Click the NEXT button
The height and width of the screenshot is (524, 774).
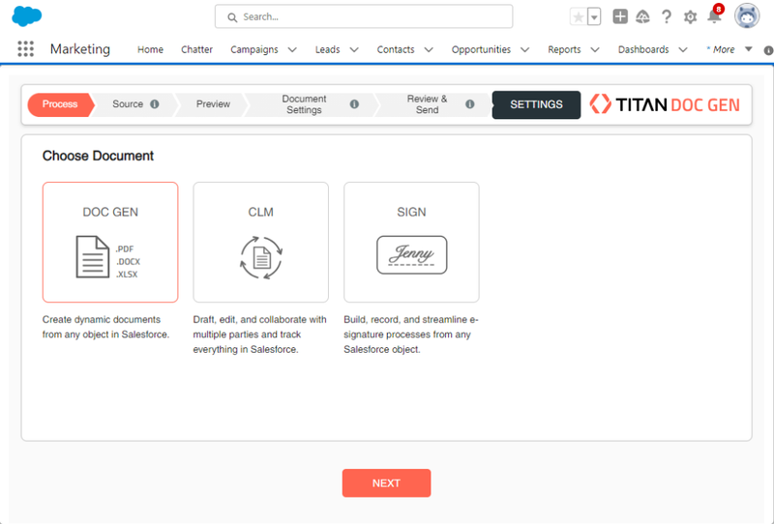pyautogui.click(x=386, y=483)
